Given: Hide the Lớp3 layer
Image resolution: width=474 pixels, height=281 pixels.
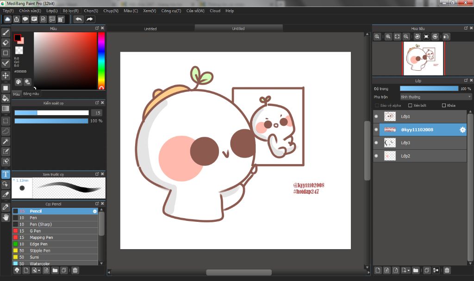Looking at the screenshot, I should click(x=376, y=143).
